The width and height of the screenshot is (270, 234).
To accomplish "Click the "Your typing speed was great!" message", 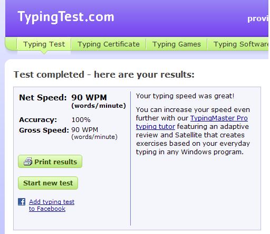I will (x=185, y=96).
